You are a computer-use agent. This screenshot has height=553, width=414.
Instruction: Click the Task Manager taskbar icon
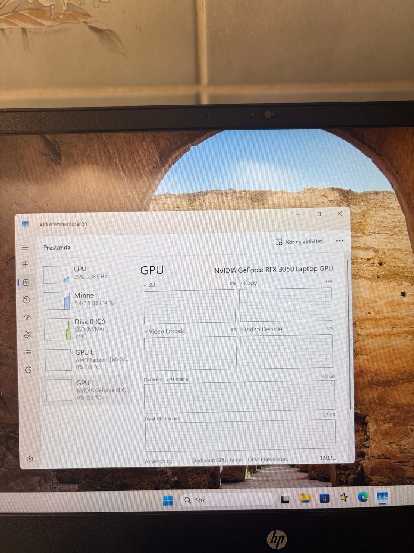382,496
